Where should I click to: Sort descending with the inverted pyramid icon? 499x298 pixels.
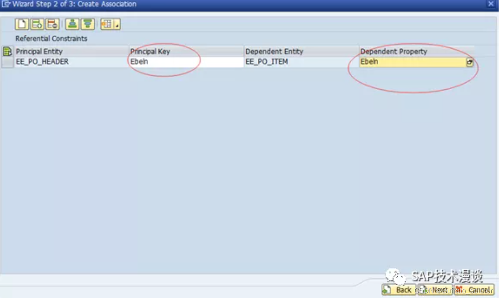tap(88, 24)
